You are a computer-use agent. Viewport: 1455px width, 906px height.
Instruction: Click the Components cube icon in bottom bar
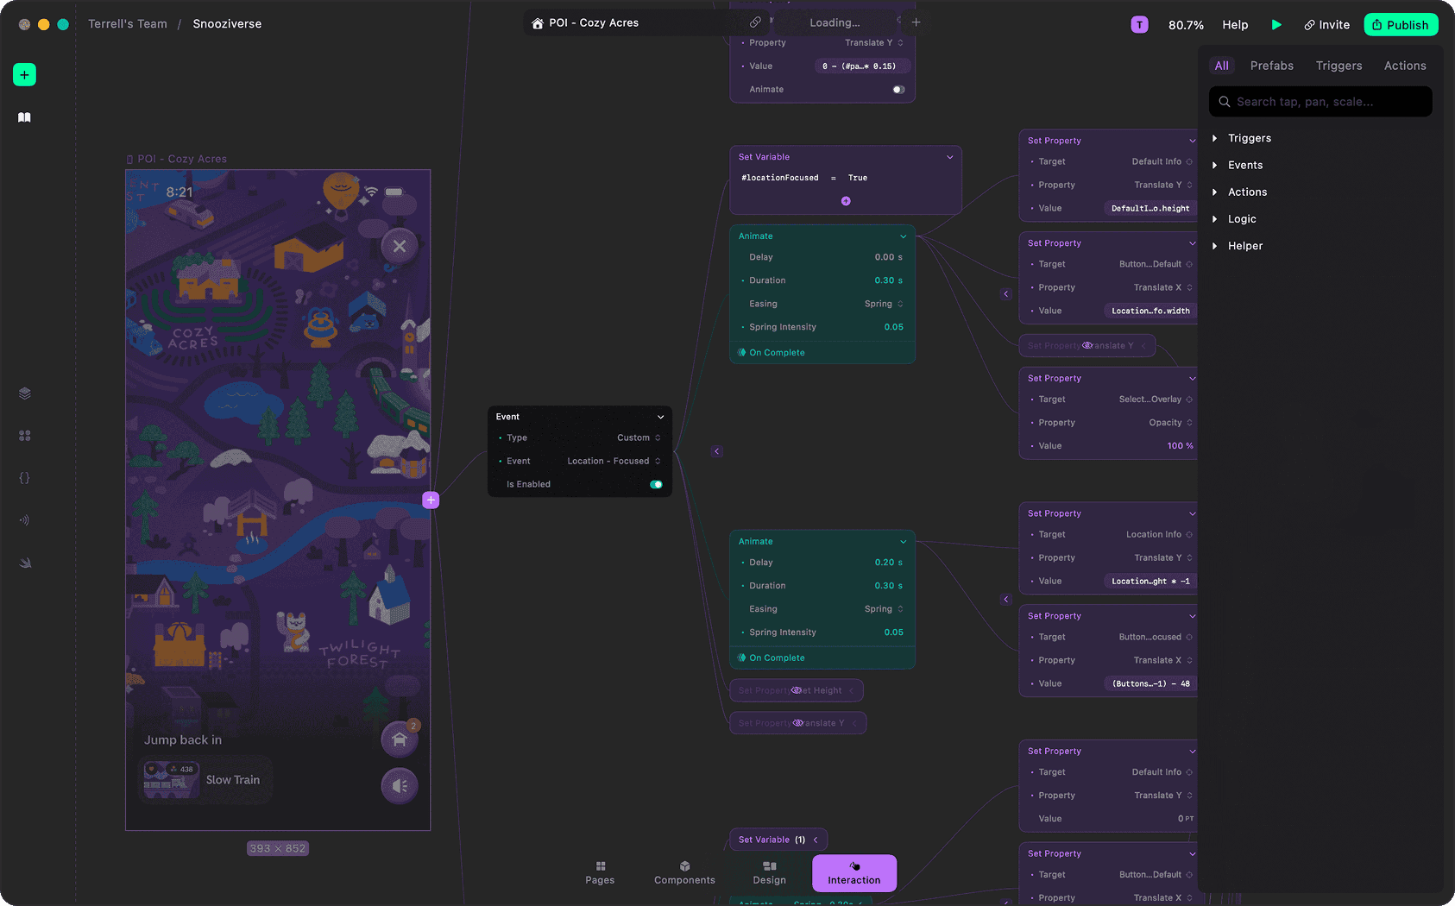click(x=684, y=866)
